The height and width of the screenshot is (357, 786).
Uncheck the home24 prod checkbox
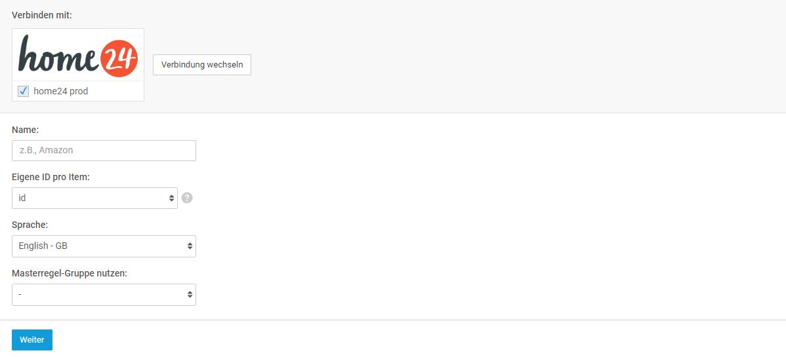23,91
